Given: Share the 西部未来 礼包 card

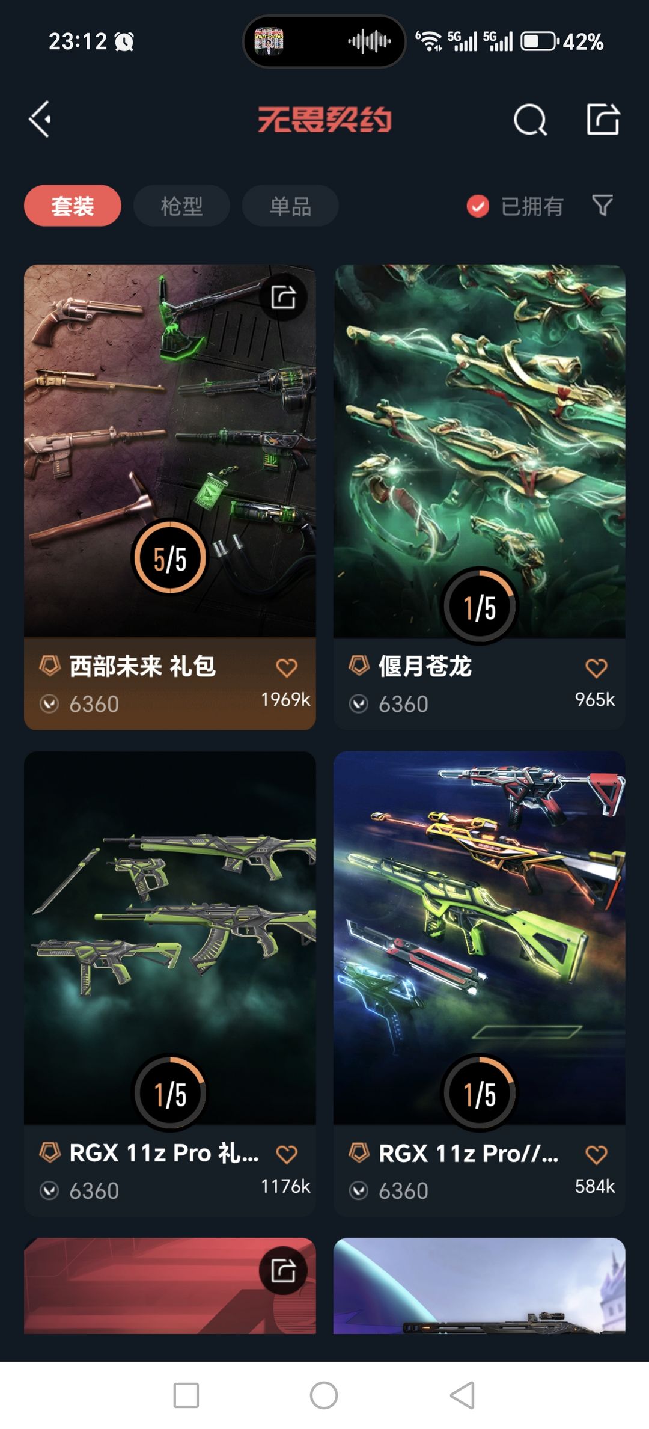Looking at the screenshot, I should [x=283, y=297].
